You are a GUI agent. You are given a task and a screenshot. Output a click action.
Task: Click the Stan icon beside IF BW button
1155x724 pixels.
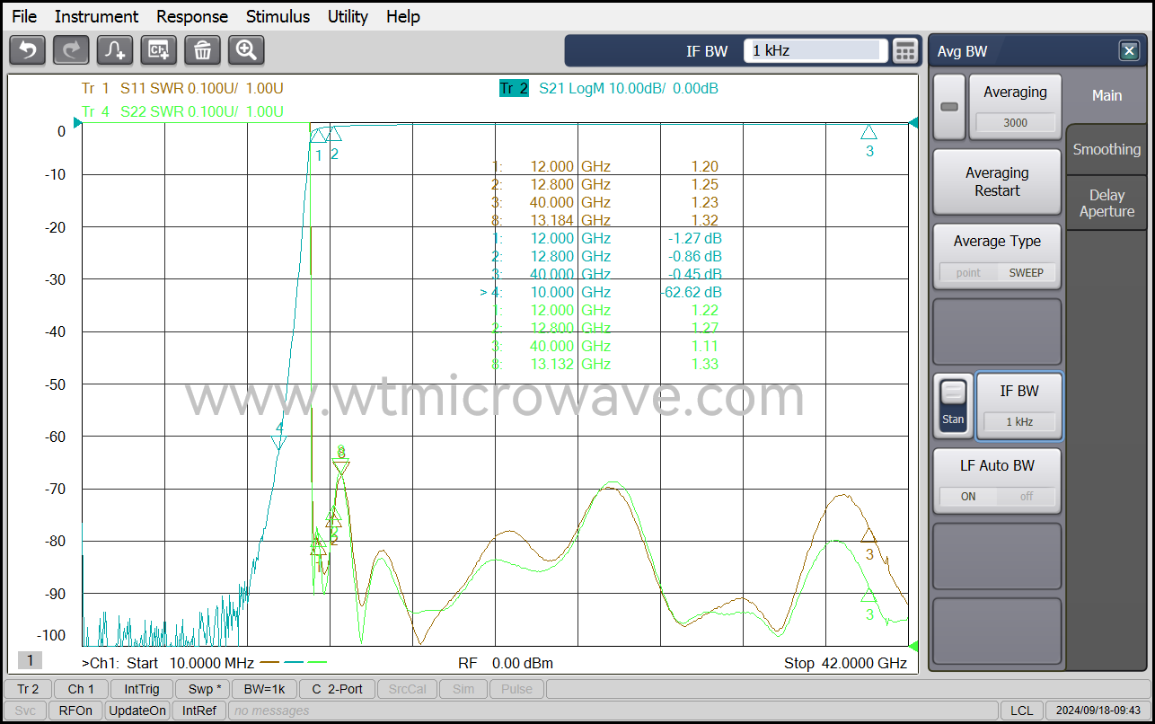(x=952, y=406)
